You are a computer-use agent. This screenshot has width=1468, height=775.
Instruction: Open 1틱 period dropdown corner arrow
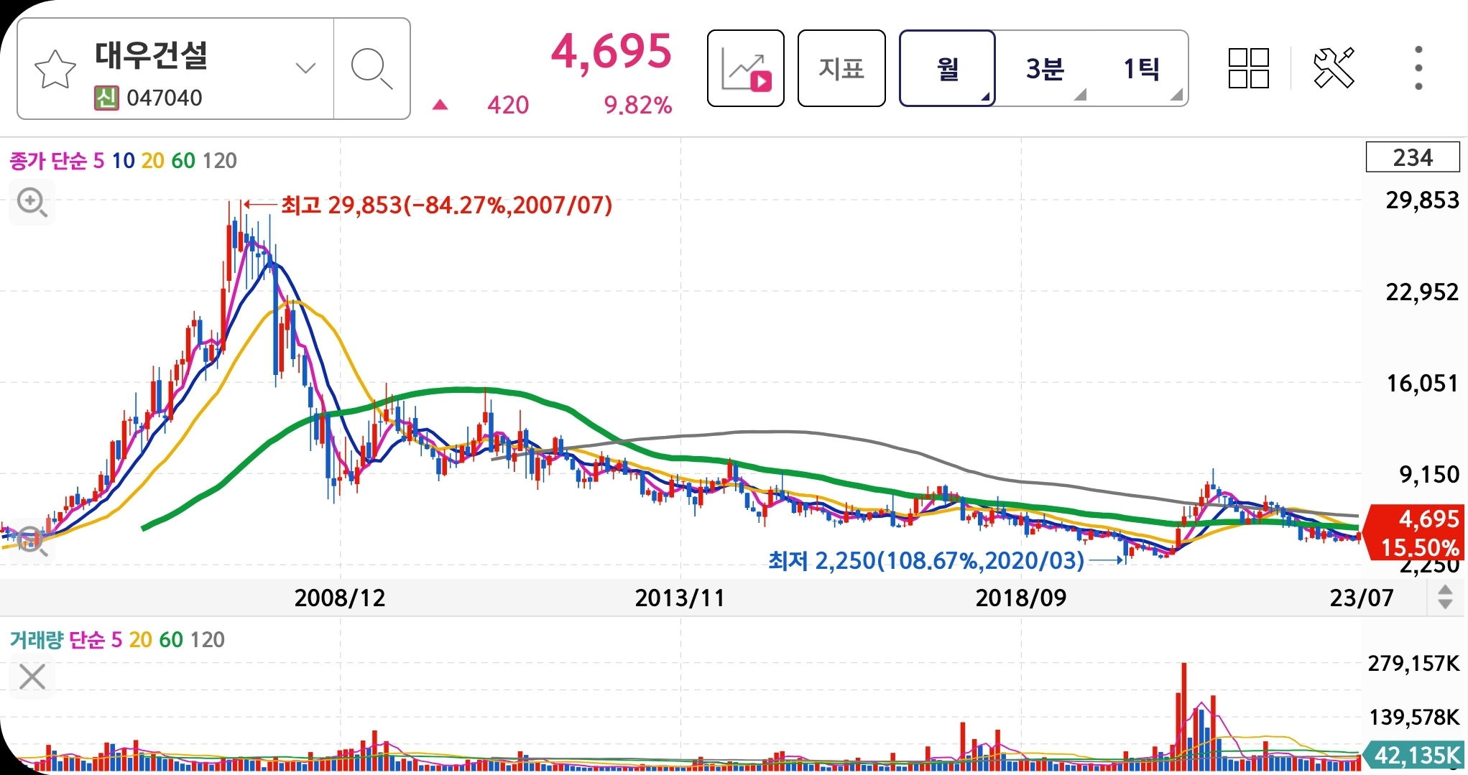point(1176,95)
